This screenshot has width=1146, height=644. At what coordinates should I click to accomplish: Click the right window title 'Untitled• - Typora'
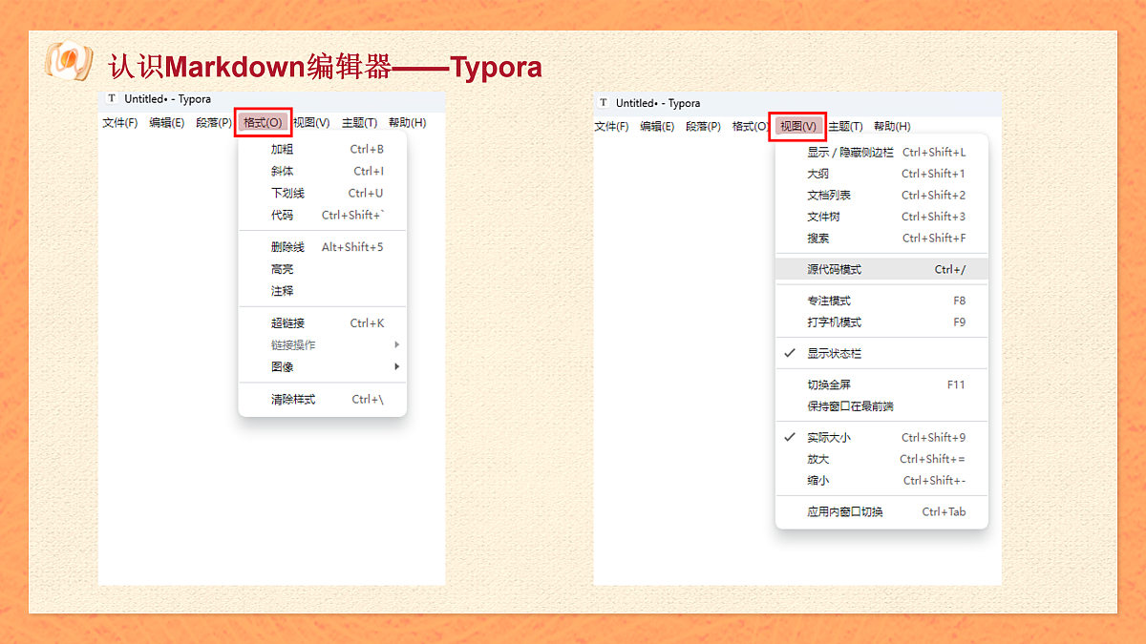(x=658, y=103)
